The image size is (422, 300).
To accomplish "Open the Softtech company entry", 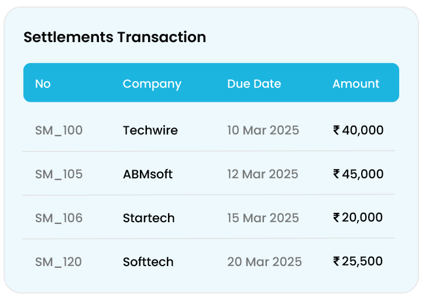I will pyautogui.click(x=148, y=261).
